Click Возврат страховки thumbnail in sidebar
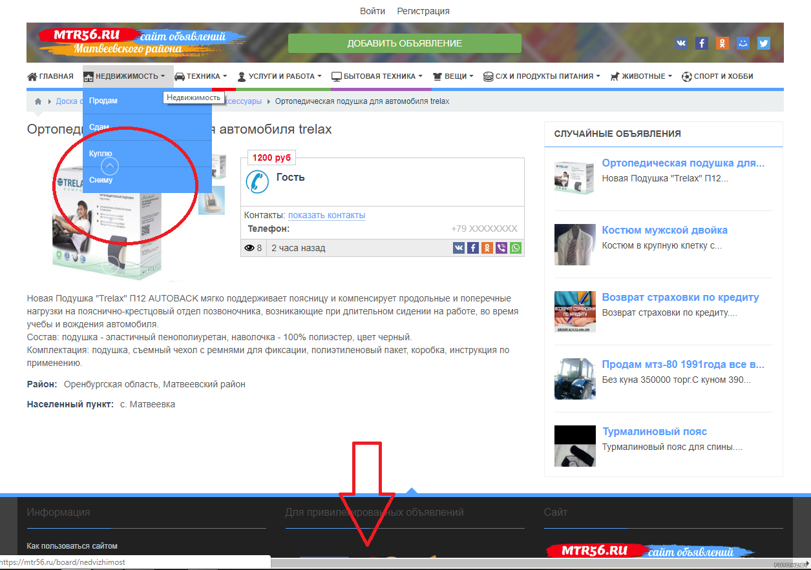Screen dimensions: 811x570 (575, 312)
